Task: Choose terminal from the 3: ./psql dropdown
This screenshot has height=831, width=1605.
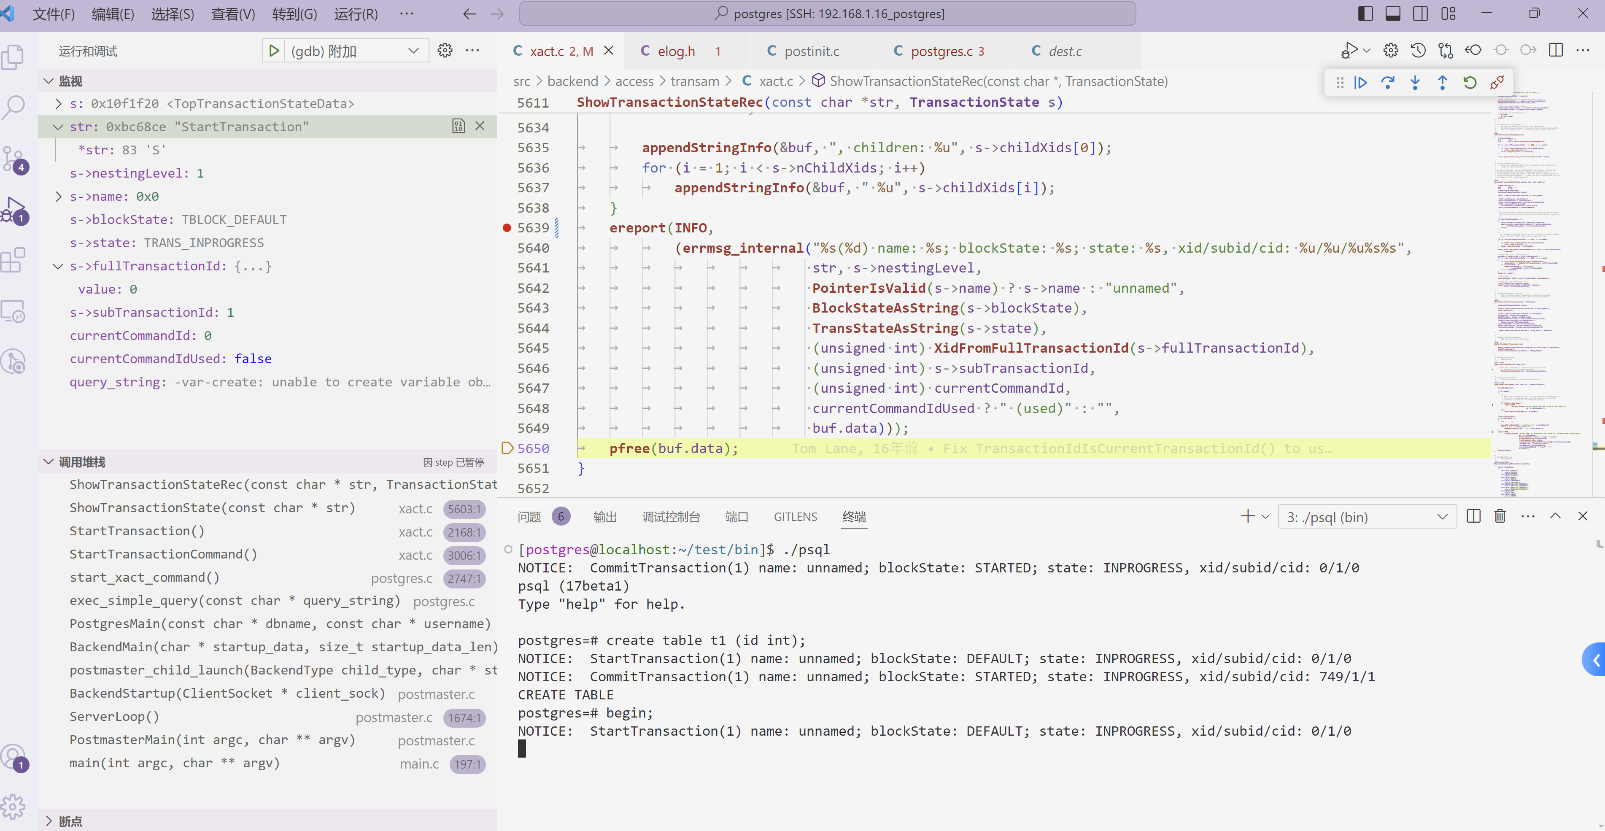Action: 1367,517
